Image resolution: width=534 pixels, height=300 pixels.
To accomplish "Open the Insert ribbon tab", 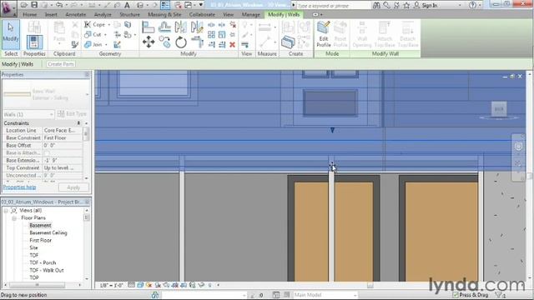I will 51,15.
